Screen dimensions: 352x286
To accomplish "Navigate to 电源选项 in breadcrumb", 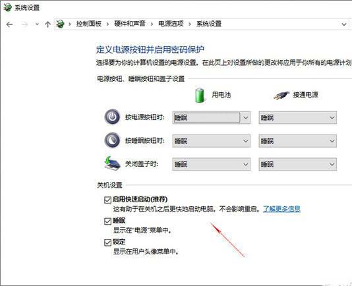I will [x=171, y=24].
